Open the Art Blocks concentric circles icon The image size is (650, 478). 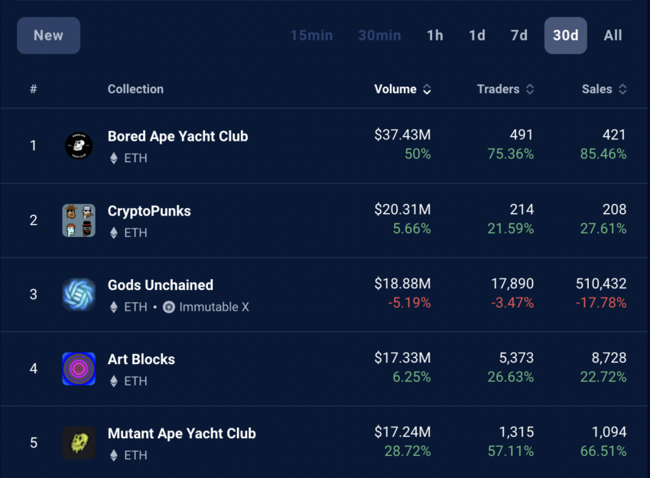79,369
